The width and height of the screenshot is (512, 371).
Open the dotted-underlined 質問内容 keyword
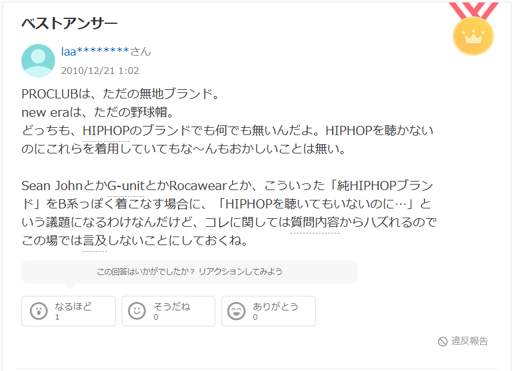(315, 222)
